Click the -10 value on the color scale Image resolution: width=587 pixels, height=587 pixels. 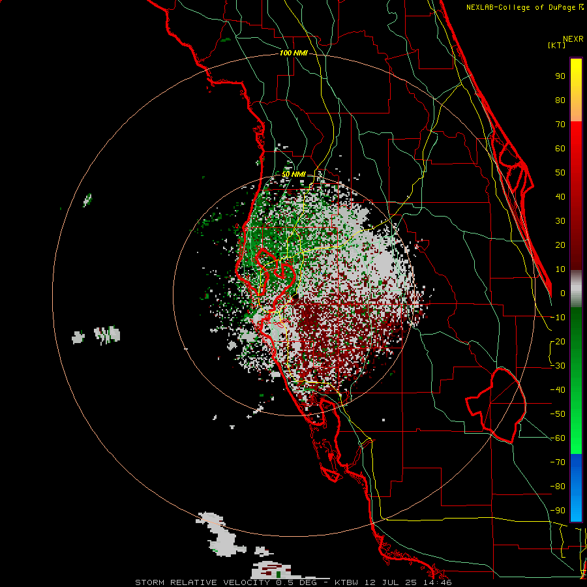[x=558, y=318]
